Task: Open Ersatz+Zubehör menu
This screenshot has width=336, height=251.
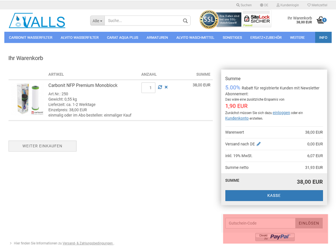Action: pyautogui.click(x=266, y=38)
